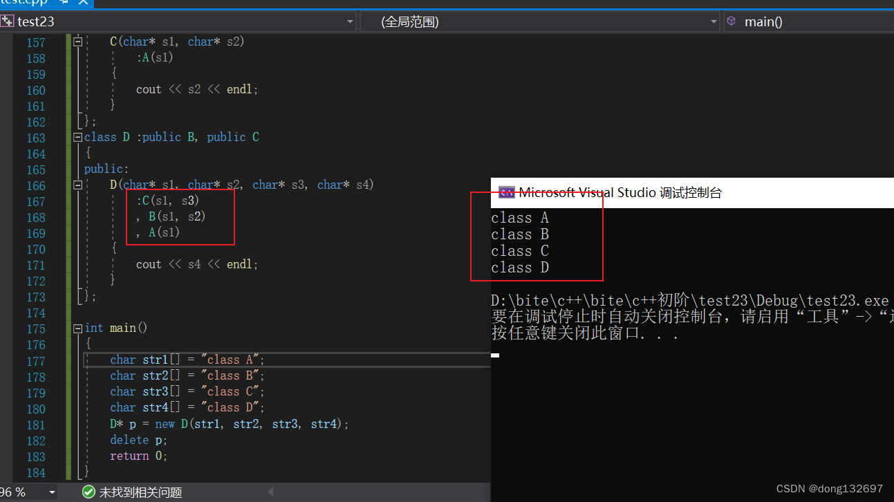Screen dimensions: 894x502
Task: Click 'class B' output line in console window
Action: [x=520, y=234]
